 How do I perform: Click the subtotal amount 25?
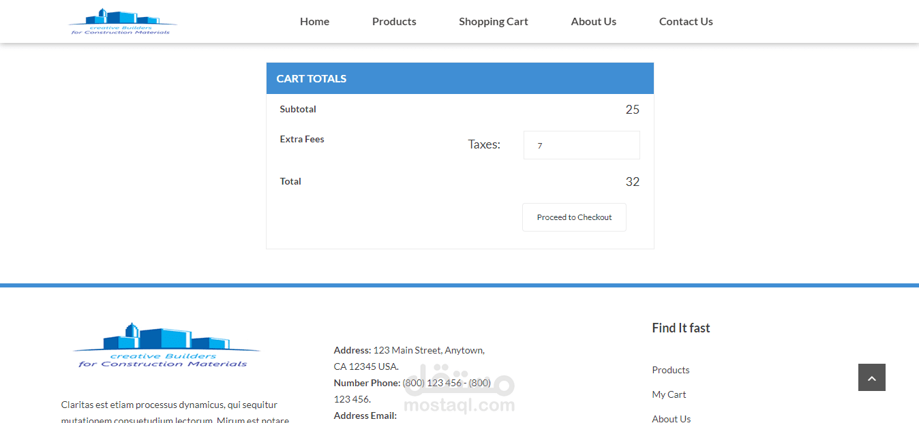pos(632,110)
